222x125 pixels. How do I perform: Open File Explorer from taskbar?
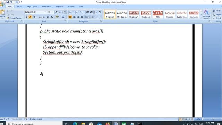[83, 124]
